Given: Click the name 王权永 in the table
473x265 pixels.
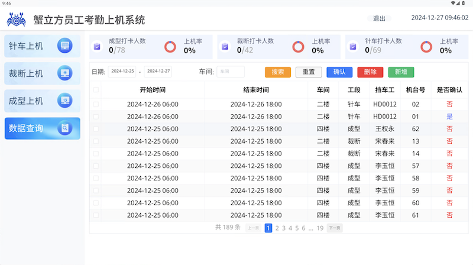Looking at the screenshot, I should pos(385,129).
